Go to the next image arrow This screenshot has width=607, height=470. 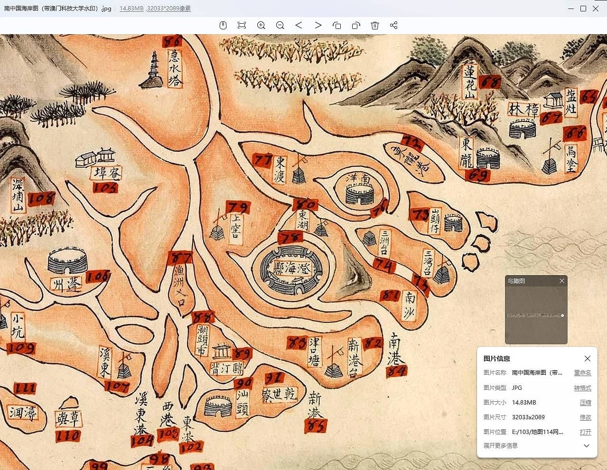coord(318,25)
